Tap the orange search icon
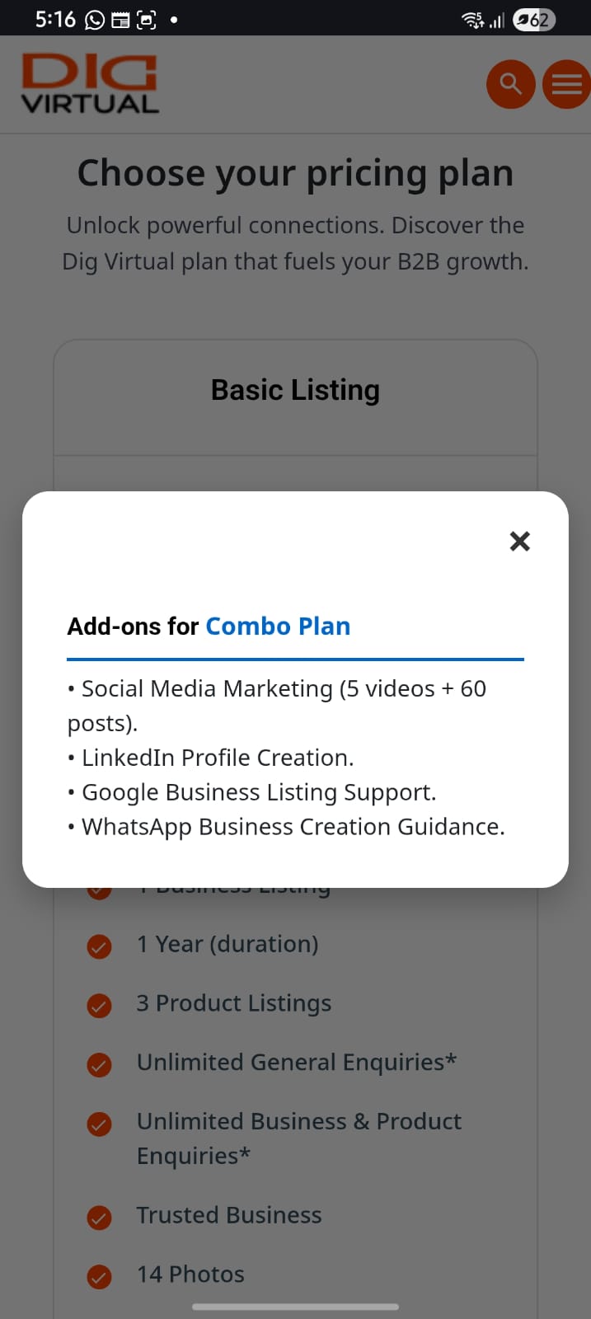The width and height of the screenshot is (591, 1319). coord(511,84)
